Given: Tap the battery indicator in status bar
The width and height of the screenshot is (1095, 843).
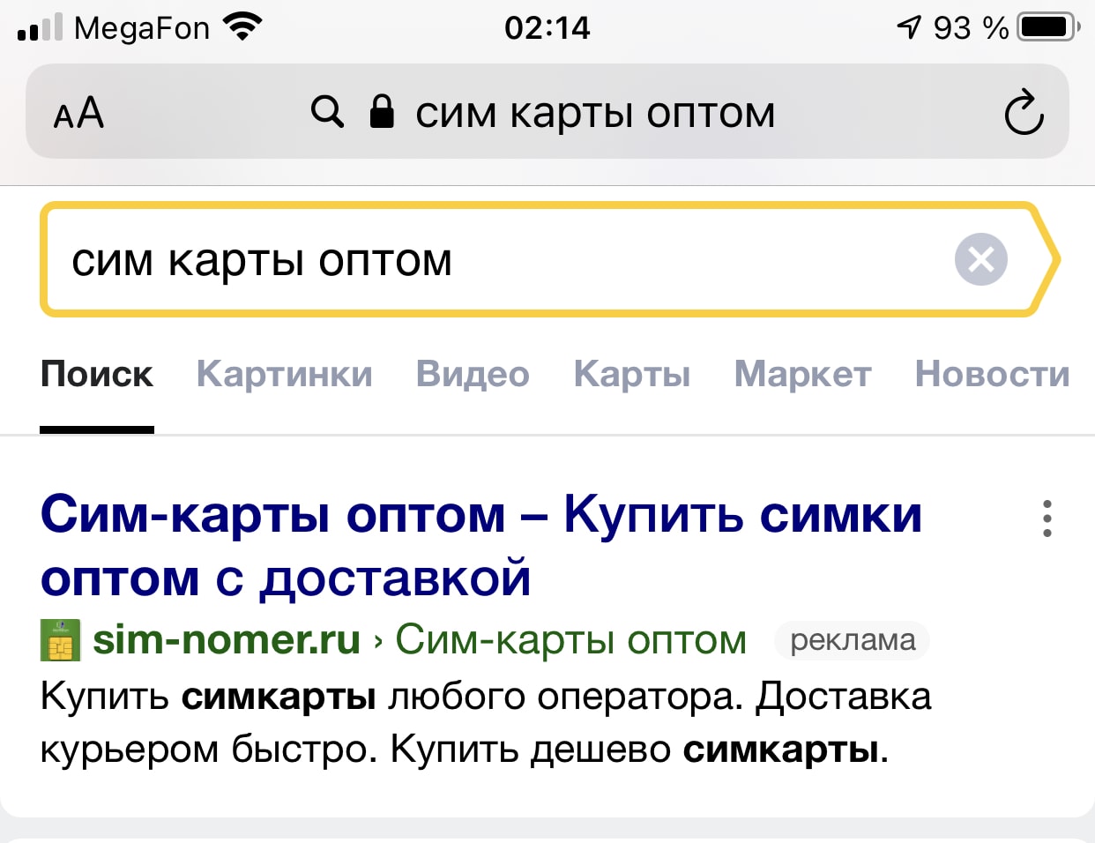Looking at the screenshot, I should [x=1047, y=27].
